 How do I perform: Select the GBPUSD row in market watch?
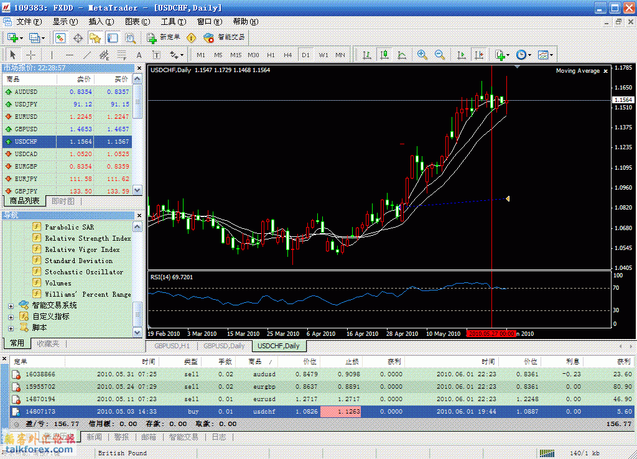[67, 129]
